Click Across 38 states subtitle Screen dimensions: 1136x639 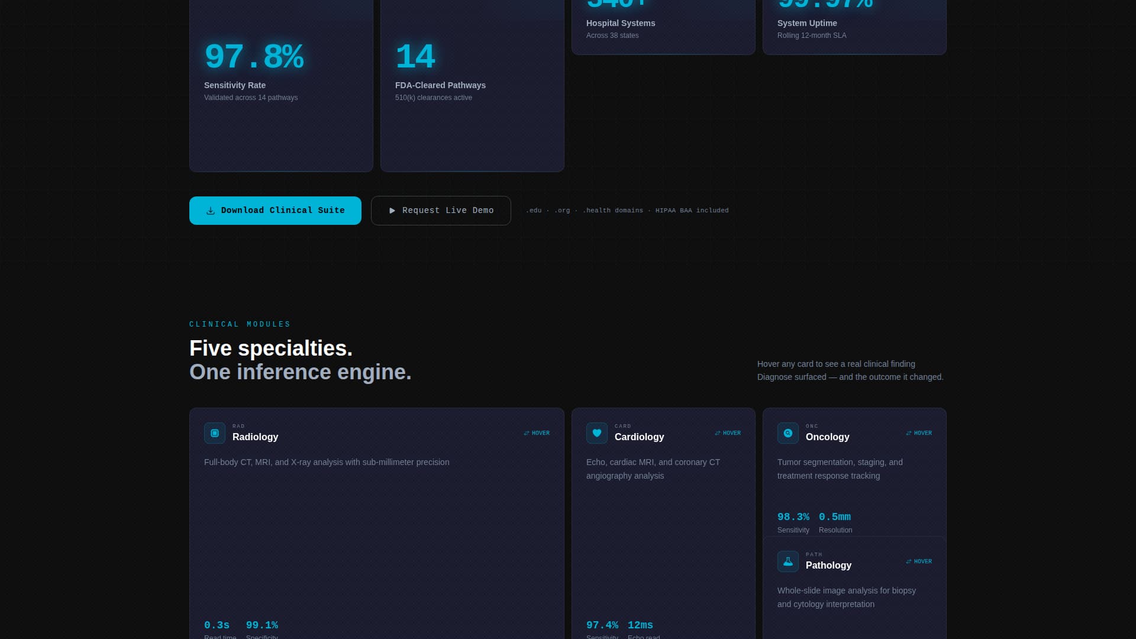(x=612, y=35)
